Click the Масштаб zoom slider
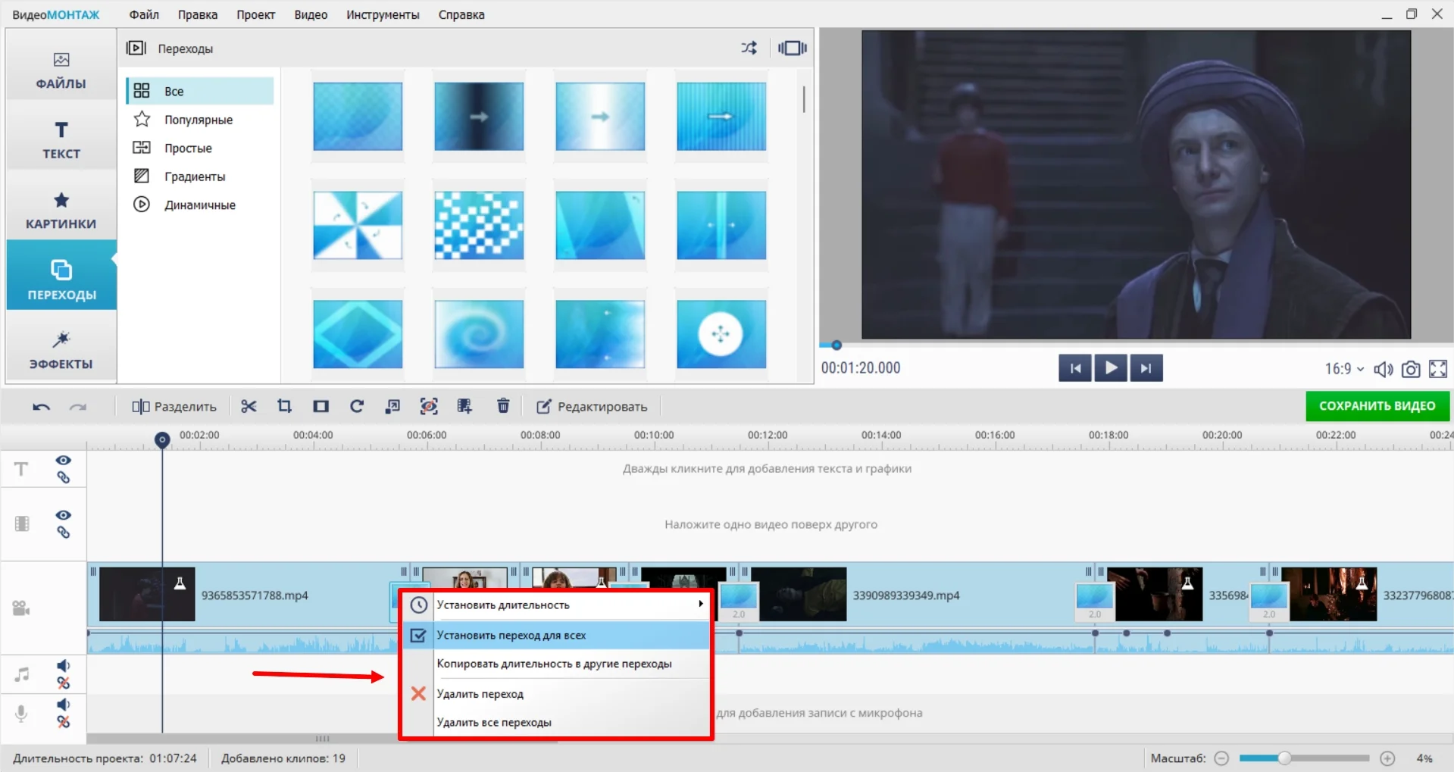This screenshot has width=1454, height=772. [1303, 758]
